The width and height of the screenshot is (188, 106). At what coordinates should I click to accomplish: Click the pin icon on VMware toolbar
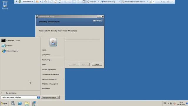tap(16, 1)
